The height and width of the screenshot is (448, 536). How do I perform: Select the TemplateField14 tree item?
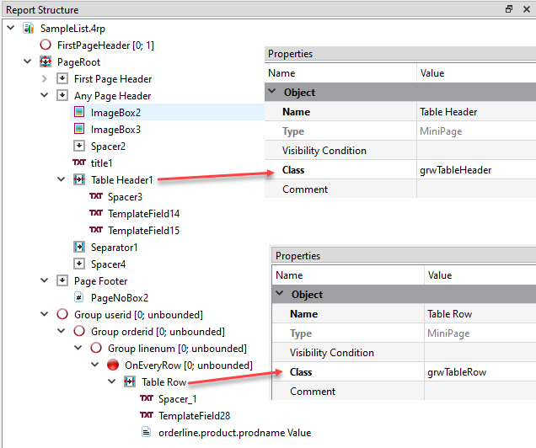coord(143,213)
